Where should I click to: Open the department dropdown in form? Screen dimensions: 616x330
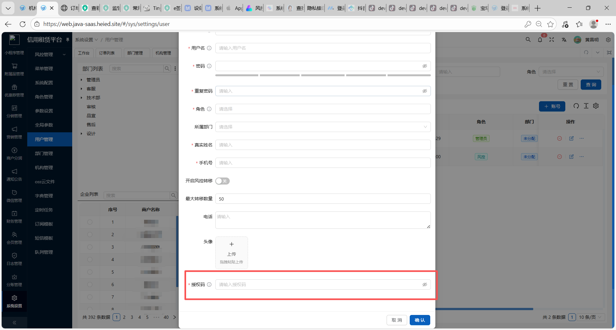click(323, 127)
